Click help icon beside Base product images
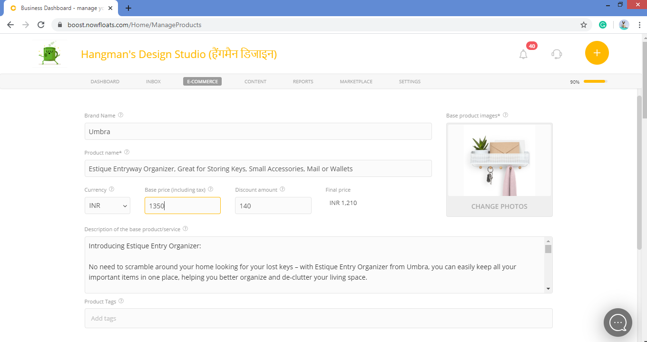Screen dimensions: 647x342 coord(506,115)
